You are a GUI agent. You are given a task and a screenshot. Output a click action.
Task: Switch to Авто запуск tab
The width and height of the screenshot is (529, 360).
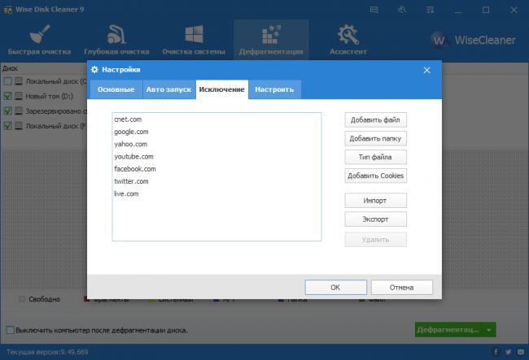(x=168, y=89)
